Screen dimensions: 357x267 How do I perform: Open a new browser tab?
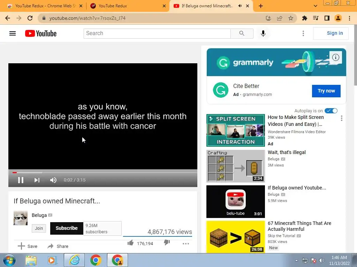pos(261,6)
